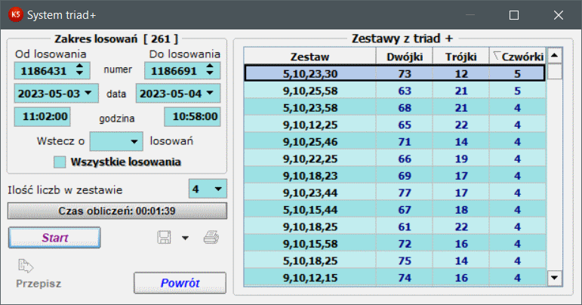Sort by the Dwójki column header

point(405,57)
